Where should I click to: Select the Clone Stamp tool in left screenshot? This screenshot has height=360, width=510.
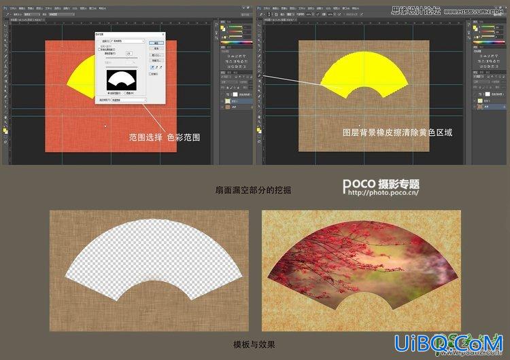(5, 65)
